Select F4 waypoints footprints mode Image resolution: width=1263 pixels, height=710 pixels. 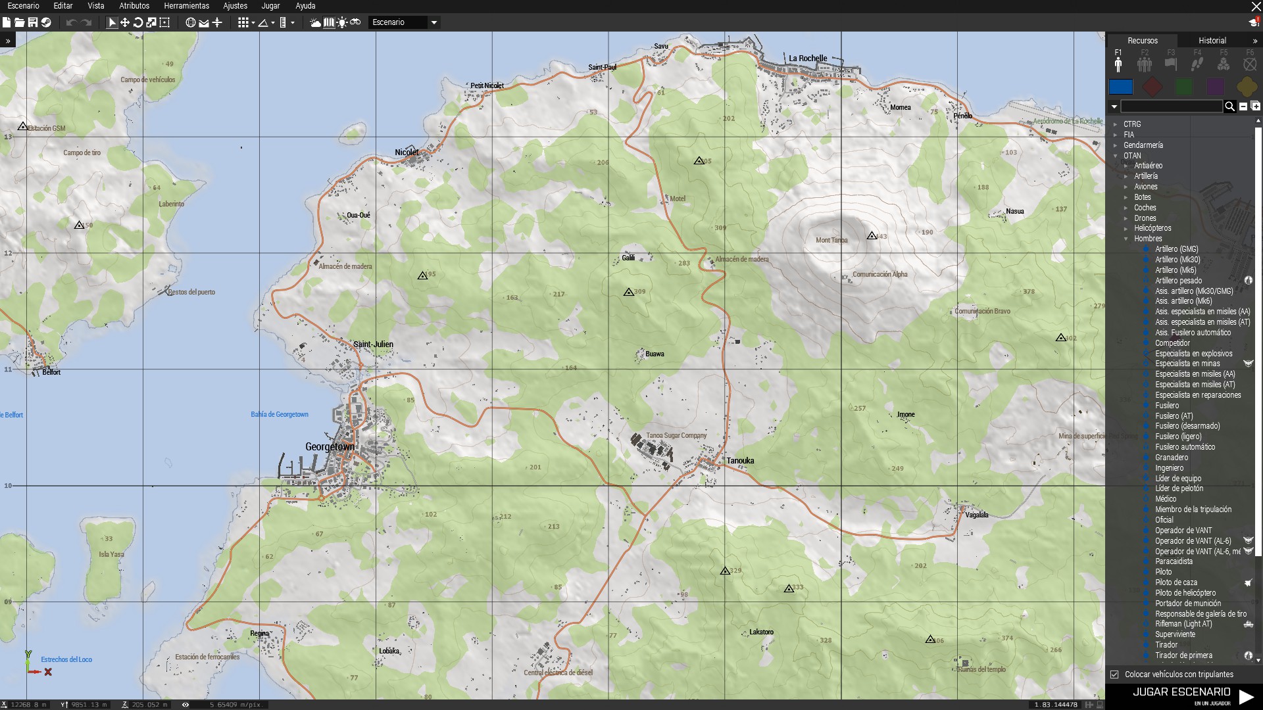(x=1197, y=61)
